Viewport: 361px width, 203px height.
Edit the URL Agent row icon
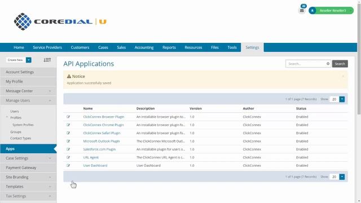coord(68,157)
